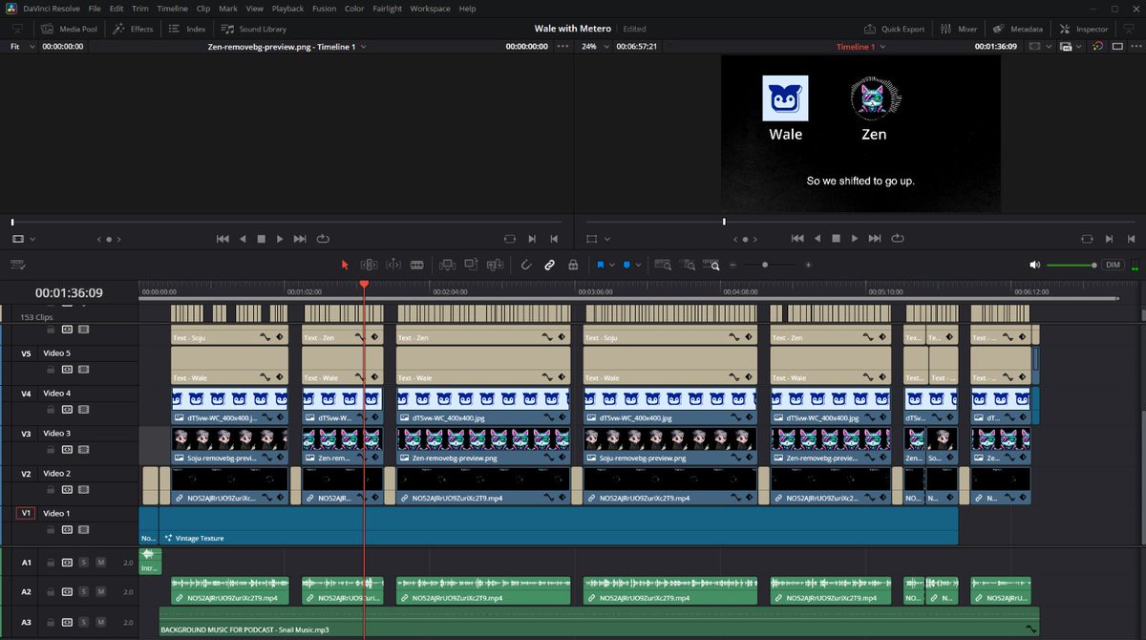The image size is (1146, 640).
Task: Mute audio with the speaker icon
Action: tap(1034, 265)
